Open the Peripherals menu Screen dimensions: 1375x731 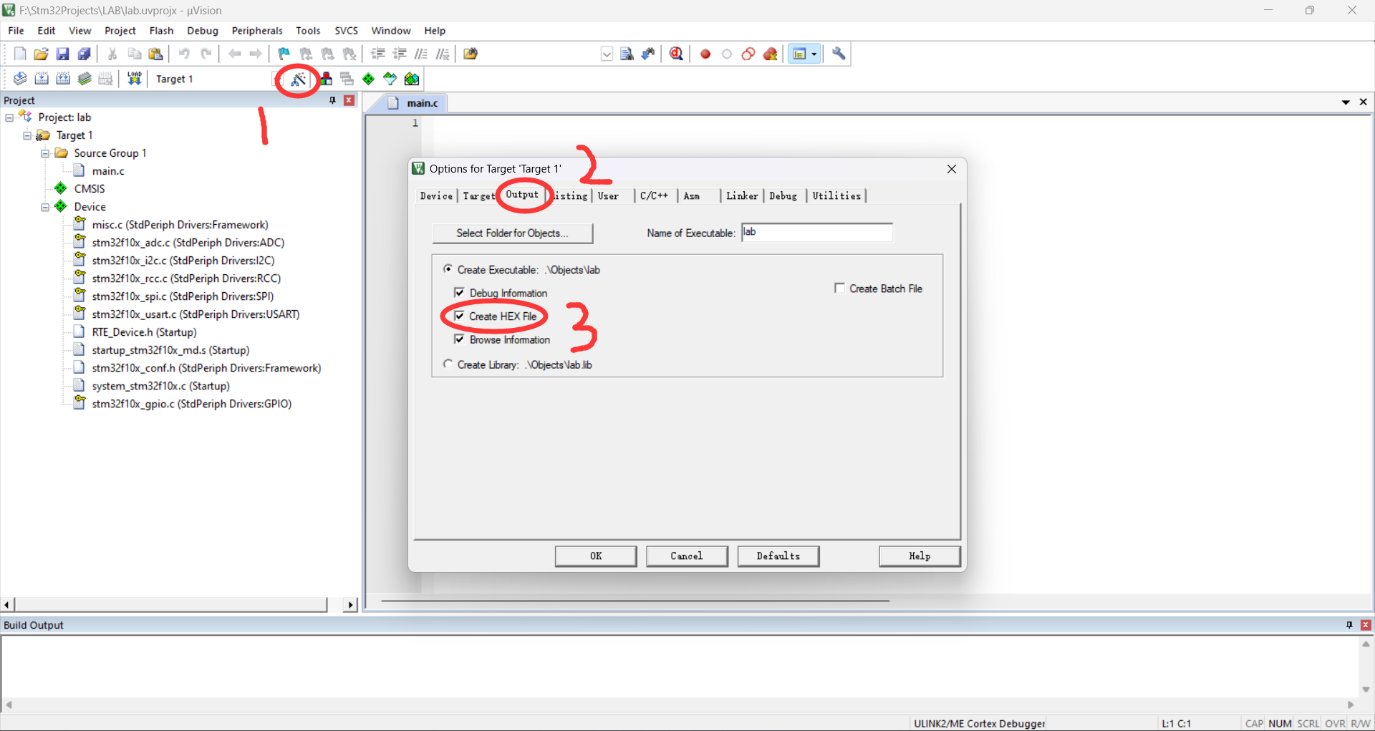pos(257,30)
